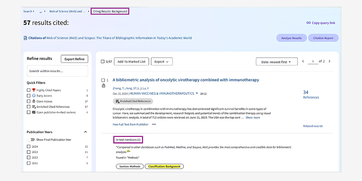
Task: Click the Search within results field
Action: (57, 71)
